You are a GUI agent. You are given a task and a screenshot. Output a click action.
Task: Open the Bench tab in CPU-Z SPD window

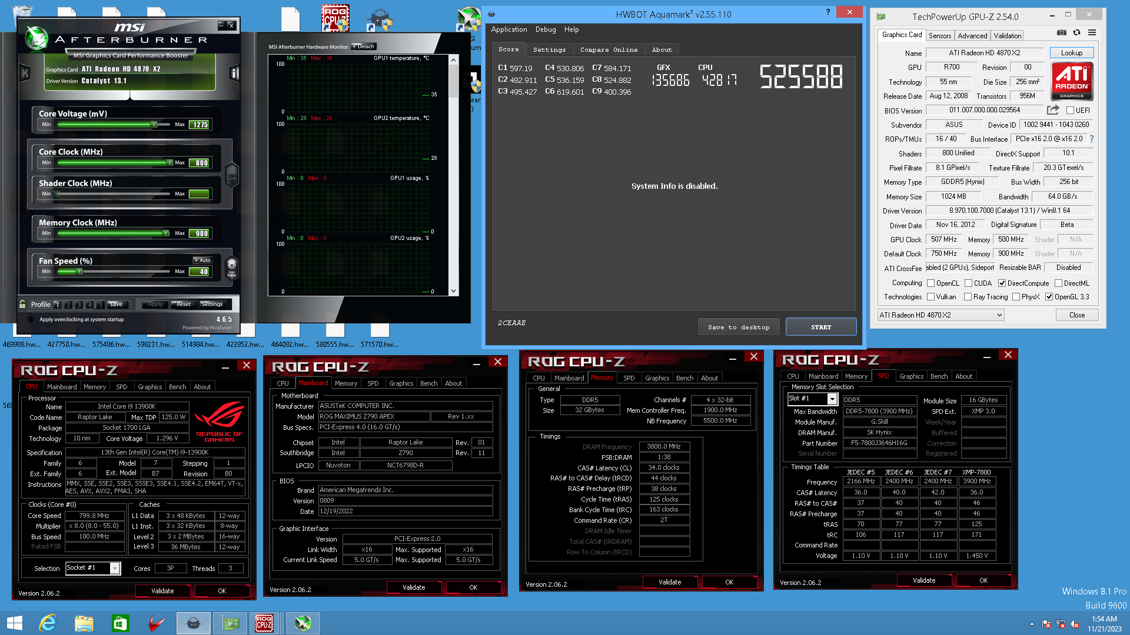coord(939,376)
